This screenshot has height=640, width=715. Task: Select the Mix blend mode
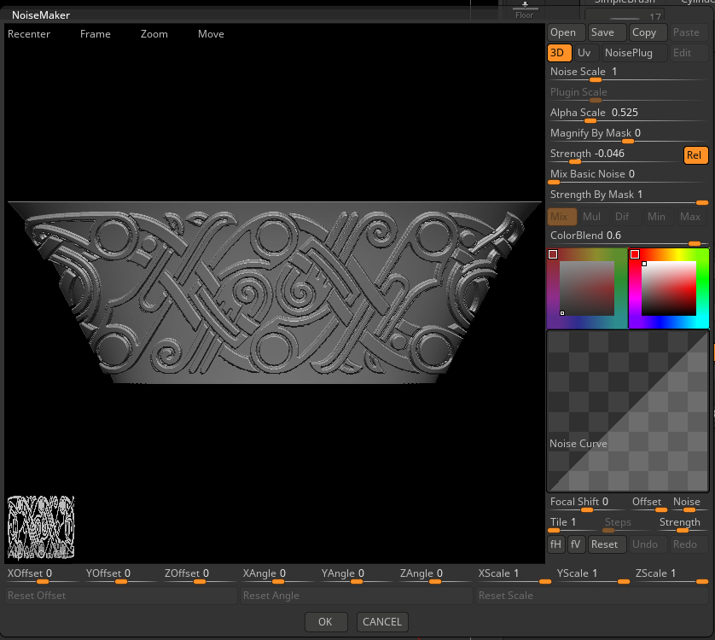(x=561, y=217)
